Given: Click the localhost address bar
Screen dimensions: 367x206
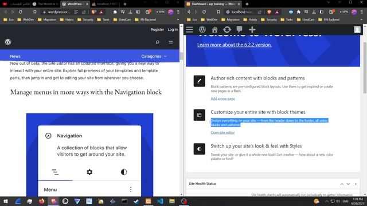Looking at the screenshot, I should pyautogui.click(x=242, y=11).
